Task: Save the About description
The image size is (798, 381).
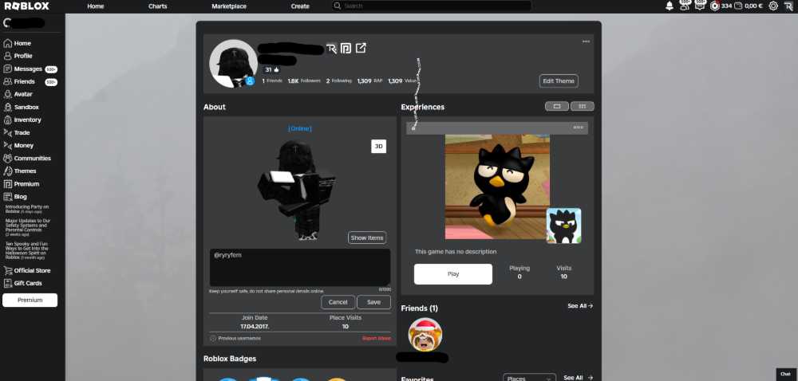Action: pos(373,302)
